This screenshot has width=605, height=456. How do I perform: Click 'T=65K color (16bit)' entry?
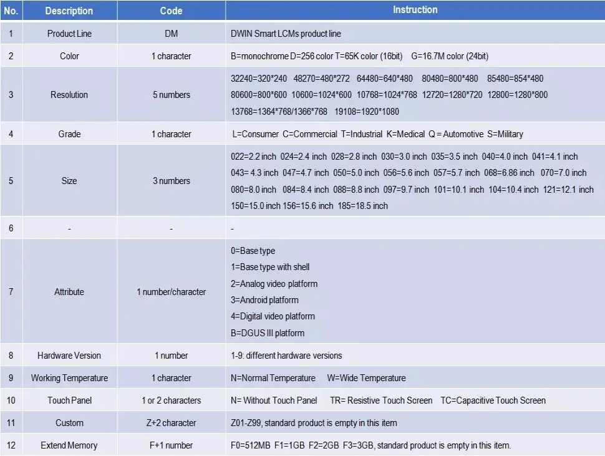click(x=369, y=56)
